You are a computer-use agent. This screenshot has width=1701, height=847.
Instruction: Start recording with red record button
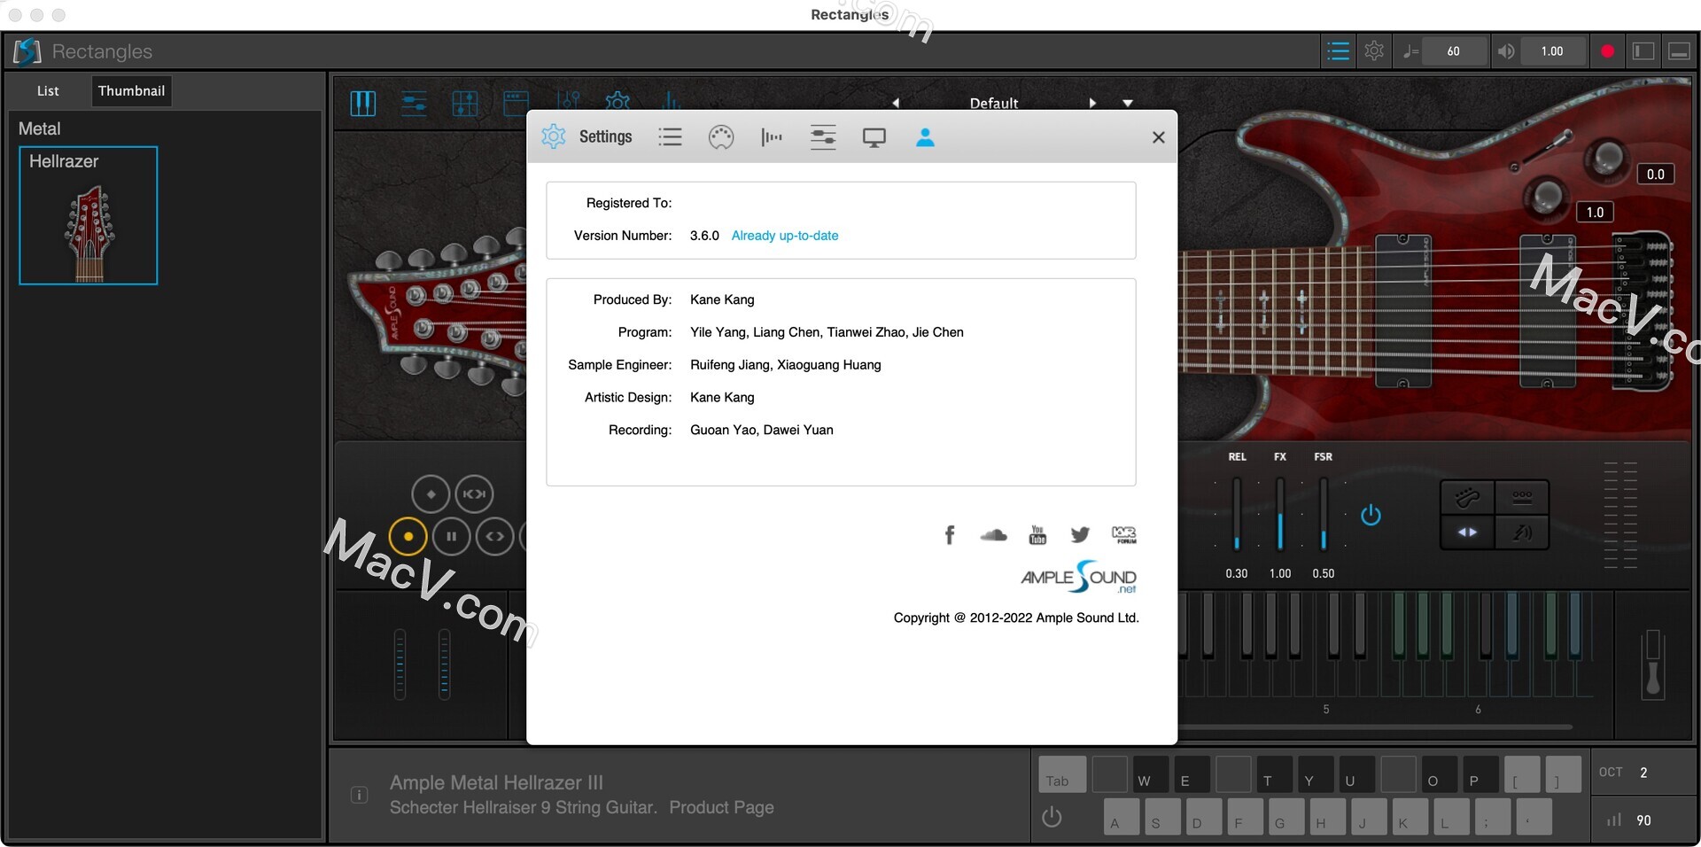(1607, 51)
